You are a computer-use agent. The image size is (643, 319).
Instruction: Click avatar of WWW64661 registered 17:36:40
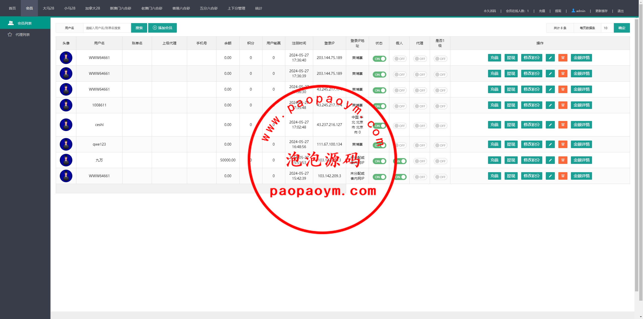(66, 58)
